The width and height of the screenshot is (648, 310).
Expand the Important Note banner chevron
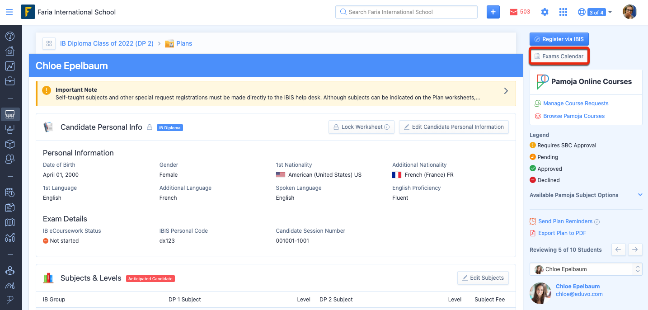pyautogui.click(x=506, y=91)
